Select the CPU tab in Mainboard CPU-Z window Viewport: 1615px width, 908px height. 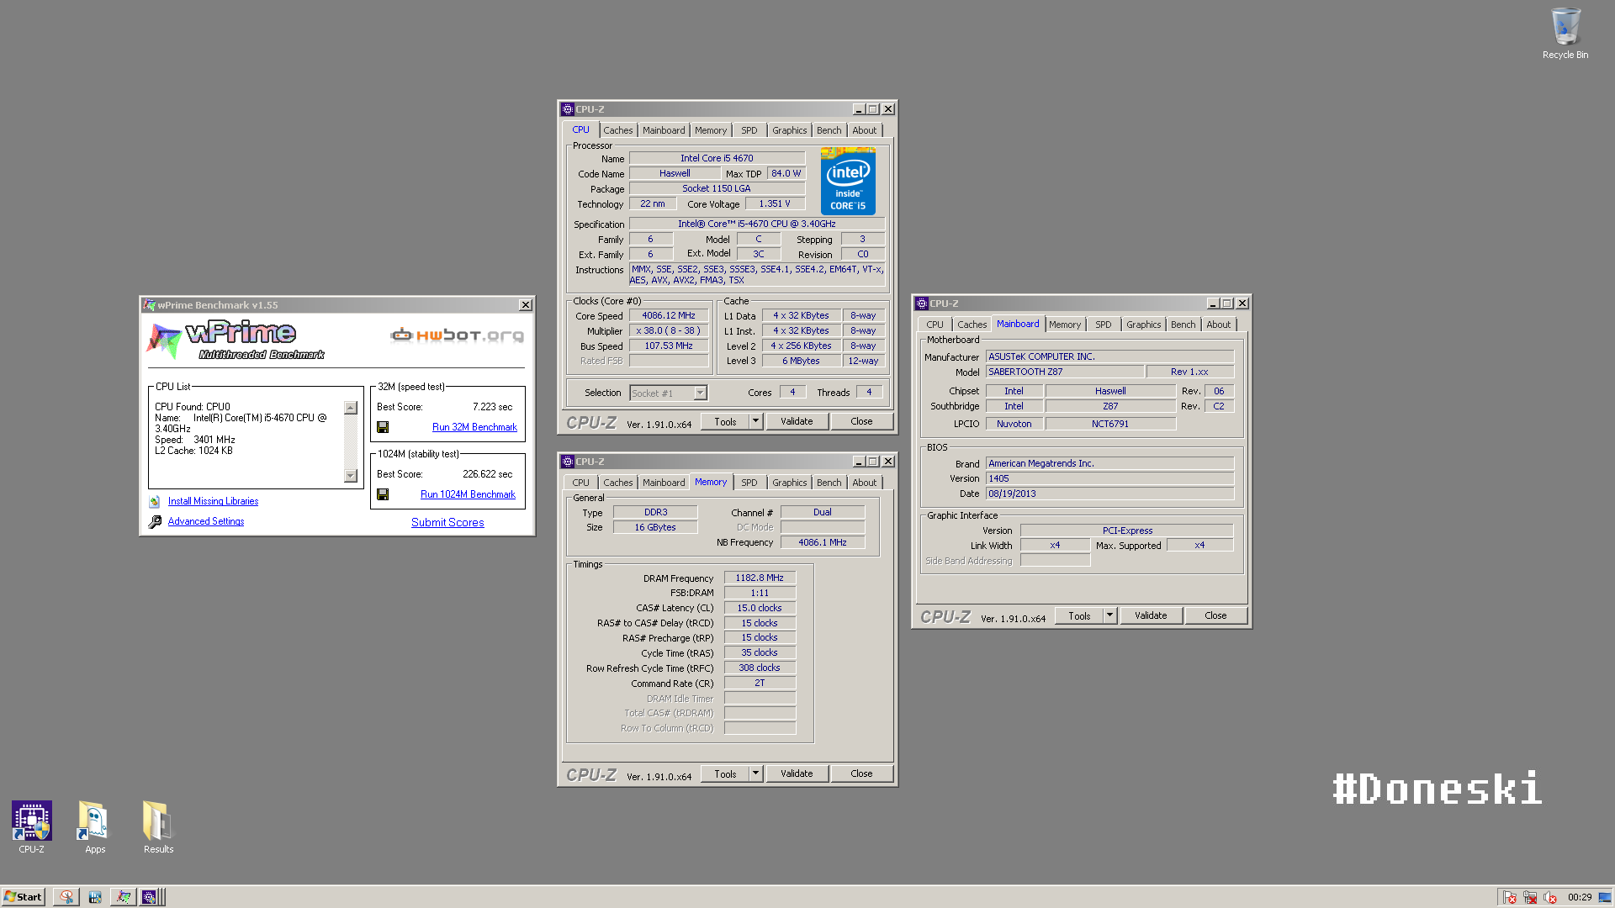point(935,325)
